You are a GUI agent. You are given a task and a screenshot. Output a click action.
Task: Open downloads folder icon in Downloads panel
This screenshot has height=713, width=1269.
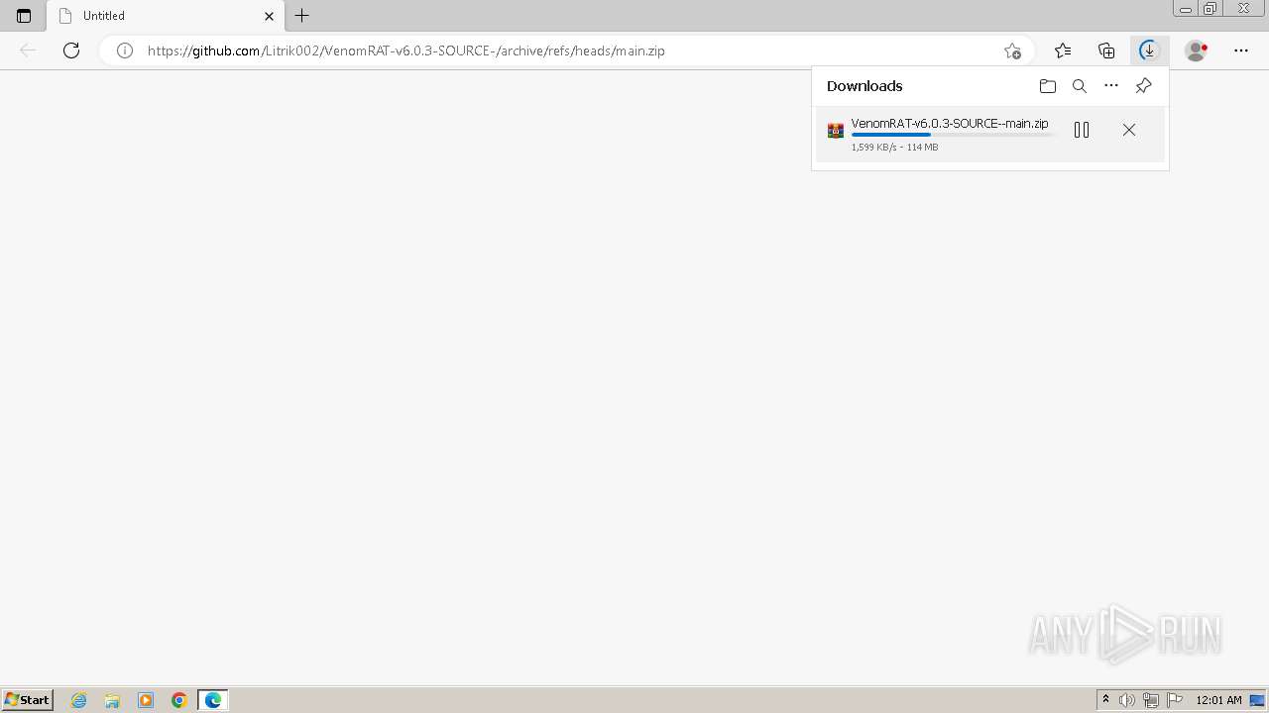1048,86
